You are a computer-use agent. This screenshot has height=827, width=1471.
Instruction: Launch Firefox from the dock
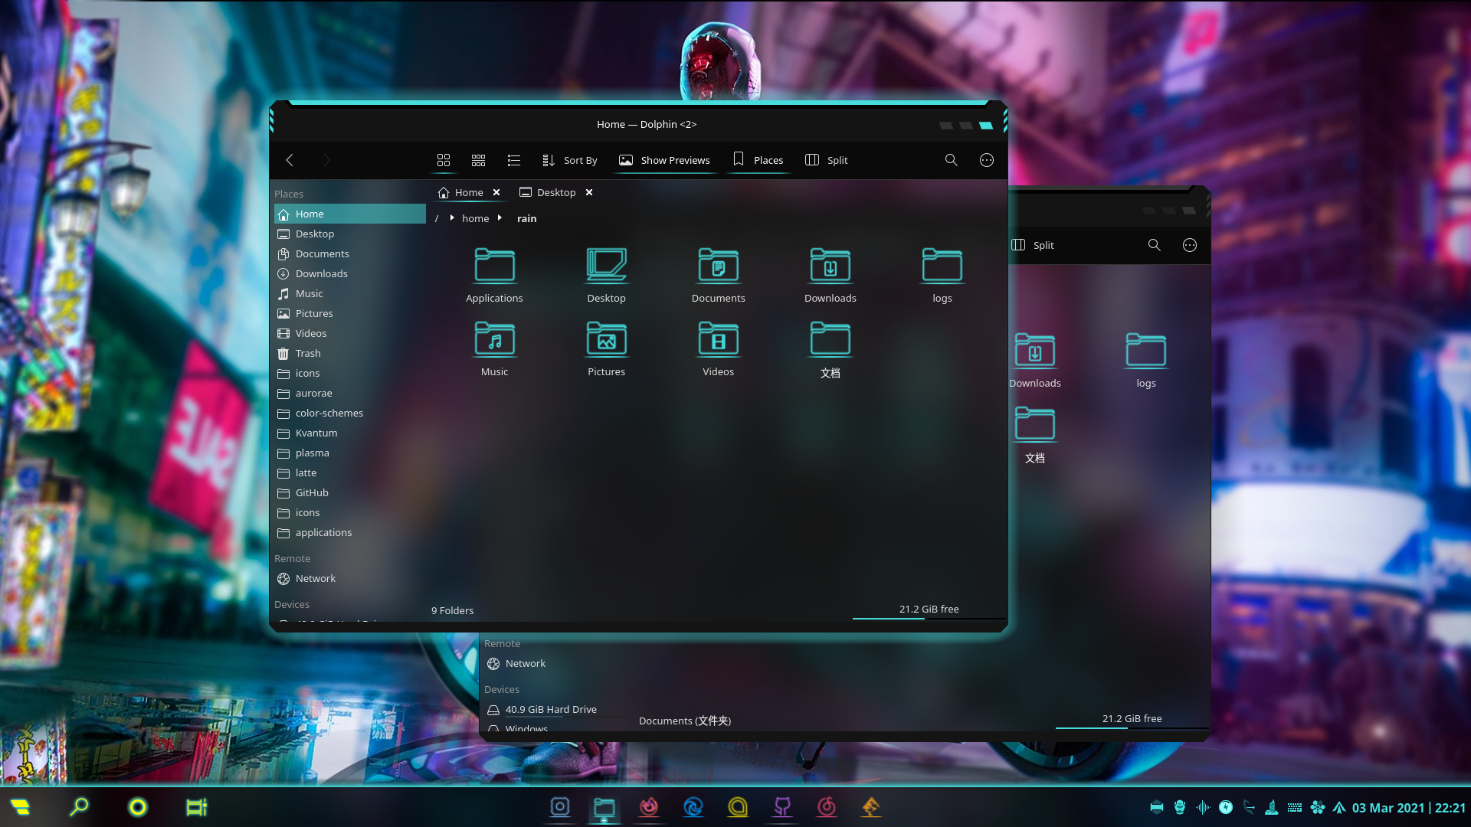pyautogui.click(x=649, y=806)
